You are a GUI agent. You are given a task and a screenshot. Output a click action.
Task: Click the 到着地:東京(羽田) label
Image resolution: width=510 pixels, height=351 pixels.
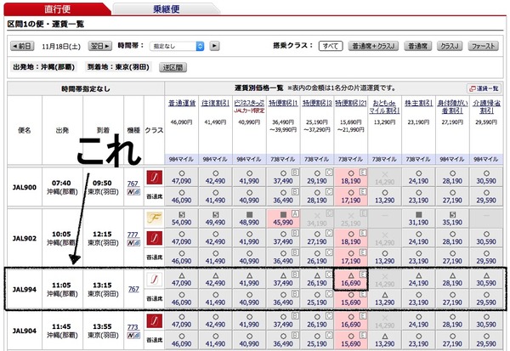click(118, 67)
